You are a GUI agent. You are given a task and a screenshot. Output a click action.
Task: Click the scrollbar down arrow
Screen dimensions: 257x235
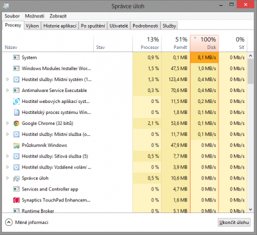pos(251,209)
